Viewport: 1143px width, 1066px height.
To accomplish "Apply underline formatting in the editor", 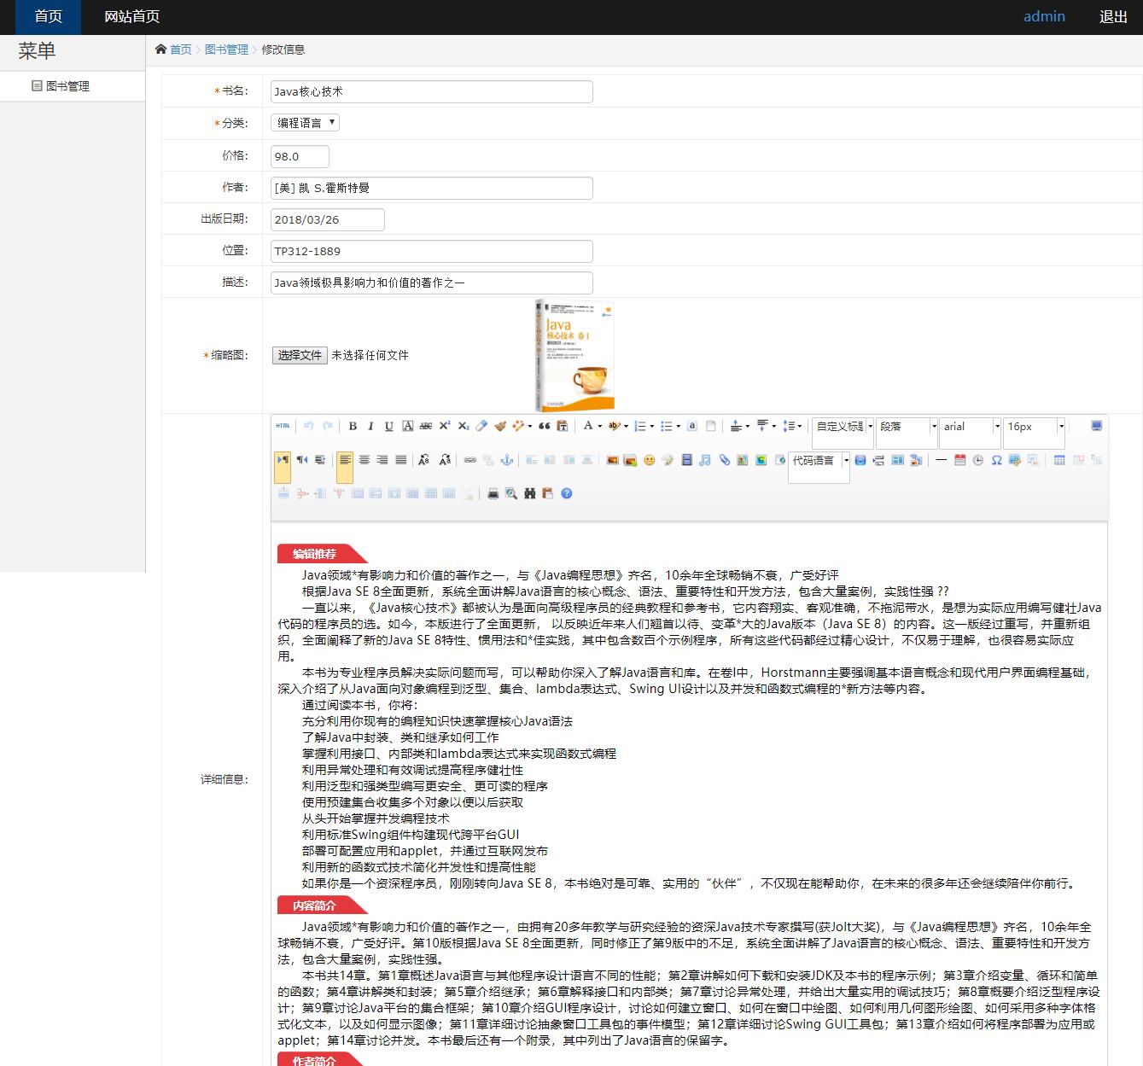I will click(389, 426).
